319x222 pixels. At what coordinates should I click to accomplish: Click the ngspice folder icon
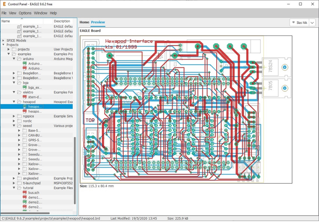(19, 116)
